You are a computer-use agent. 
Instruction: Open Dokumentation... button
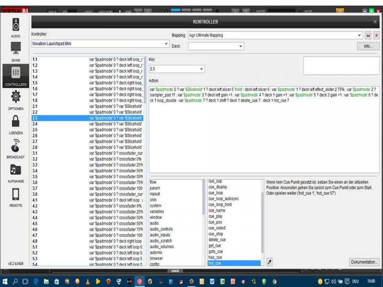(365, 262)
